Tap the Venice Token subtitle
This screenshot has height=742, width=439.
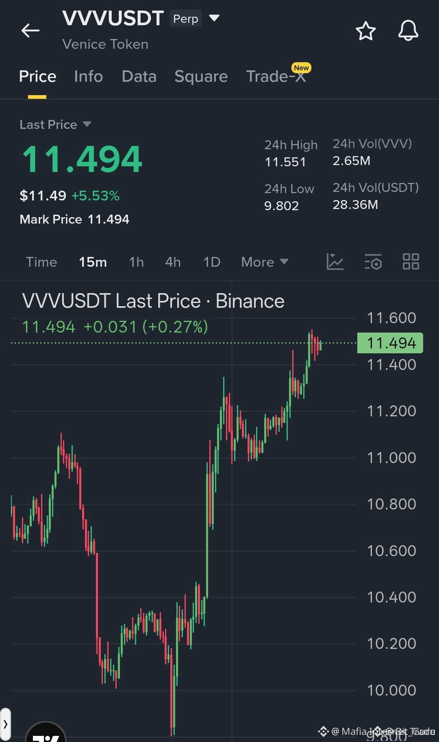coord(105,44)
